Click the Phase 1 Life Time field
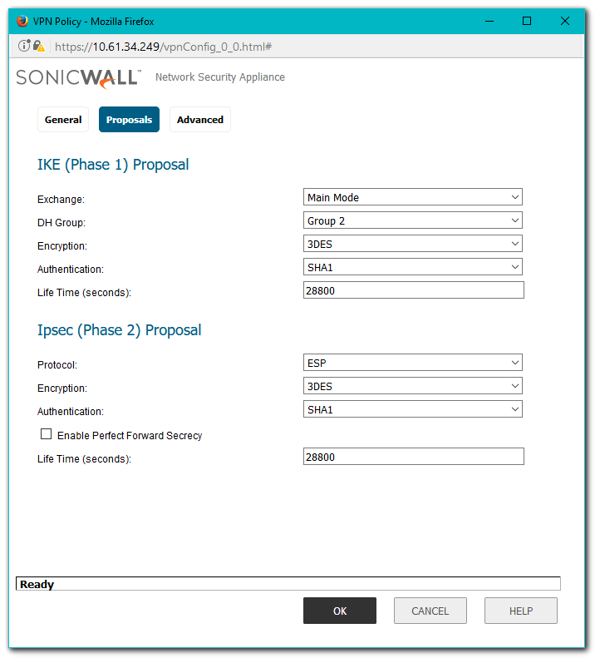600x663 pixels. click(413, 290)
